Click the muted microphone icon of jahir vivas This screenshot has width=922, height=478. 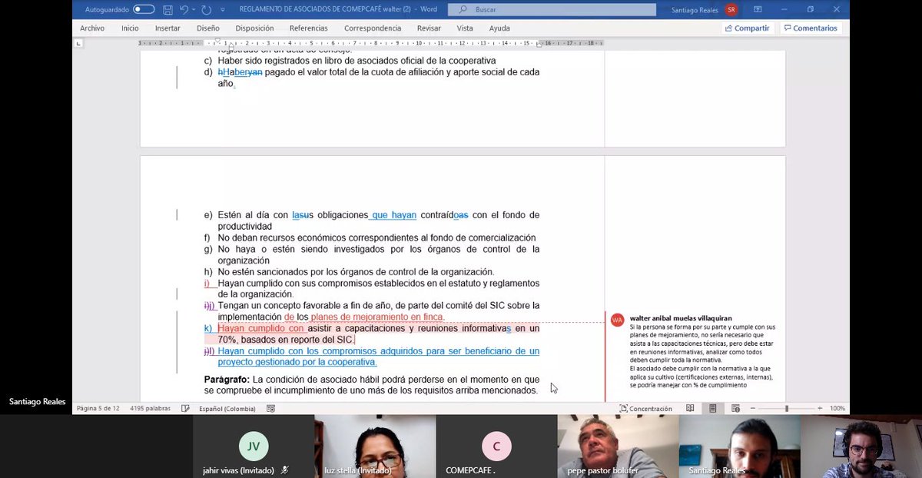pos(285,470)
